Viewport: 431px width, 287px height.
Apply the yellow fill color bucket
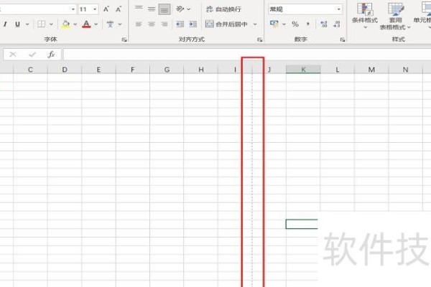pos(65,24)
